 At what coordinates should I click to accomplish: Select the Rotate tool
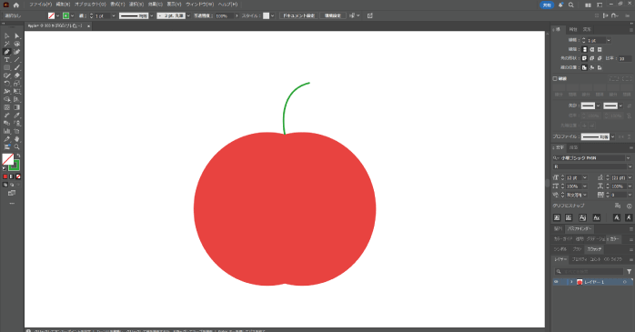(7, 84)
